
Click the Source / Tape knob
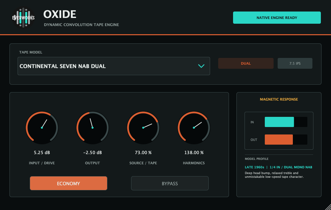click(143, 128)
